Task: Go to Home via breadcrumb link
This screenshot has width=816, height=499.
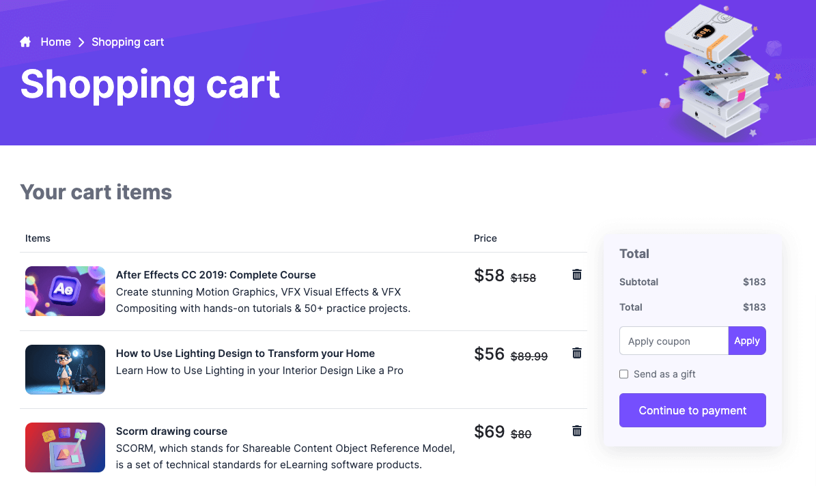Action: 55,42
